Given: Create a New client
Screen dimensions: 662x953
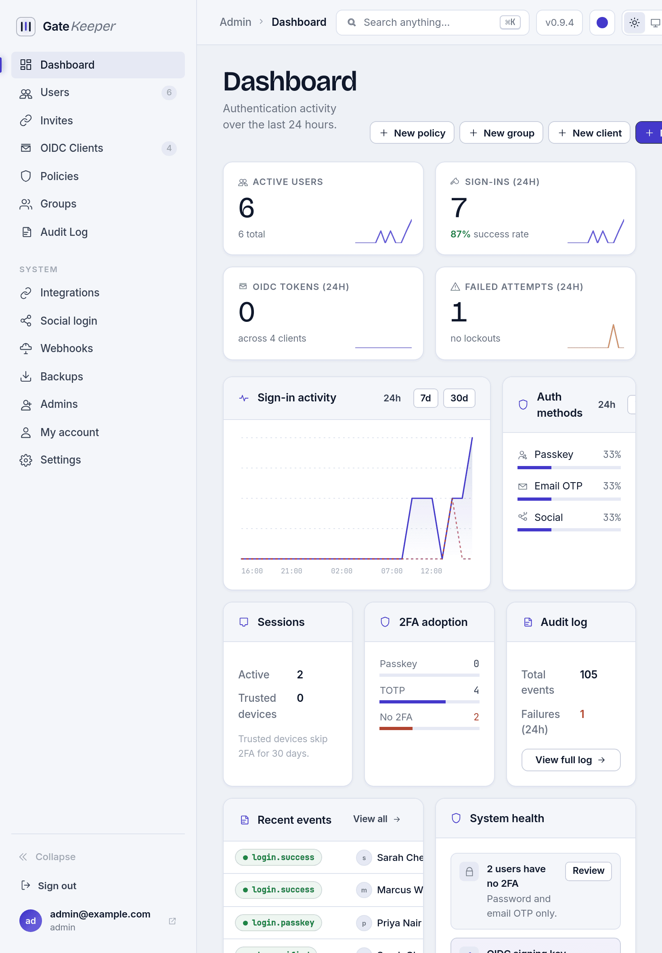Looking at the screenshot, I should pos(589,133).
